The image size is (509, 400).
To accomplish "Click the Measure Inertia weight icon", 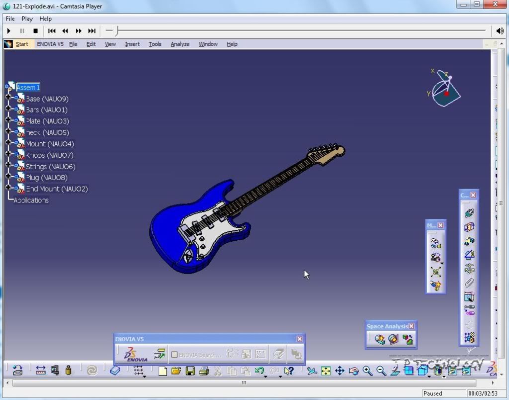I will 68,371.
